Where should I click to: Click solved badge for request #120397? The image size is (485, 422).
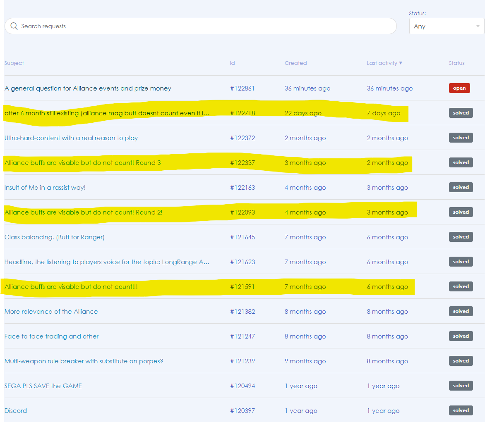coord(461,410)
